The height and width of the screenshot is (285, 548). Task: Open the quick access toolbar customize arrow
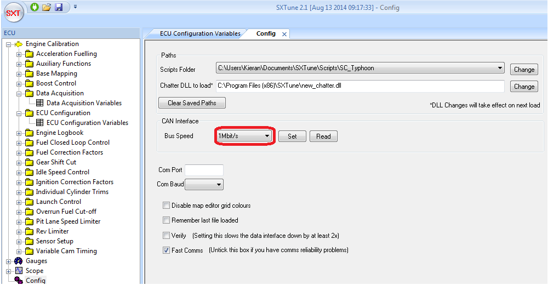pos(75,7)
